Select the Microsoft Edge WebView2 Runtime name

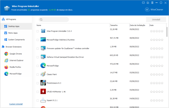click(60, 40)
